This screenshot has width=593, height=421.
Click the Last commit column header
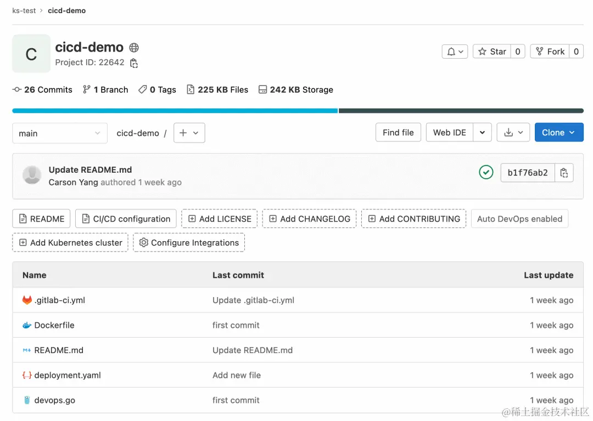(x=238, y=275)
